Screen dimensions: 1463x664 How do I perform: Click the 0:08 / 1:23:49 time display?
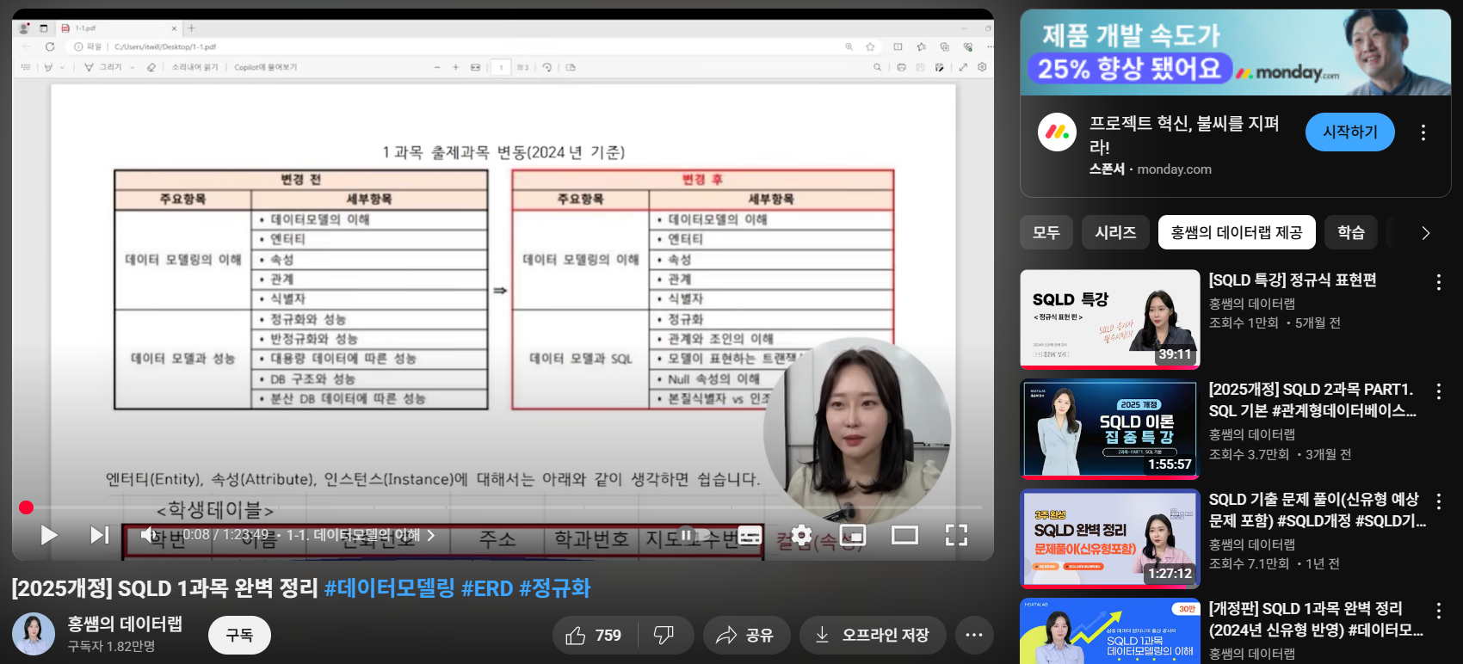pyautogui.click(x=225, y=535)
